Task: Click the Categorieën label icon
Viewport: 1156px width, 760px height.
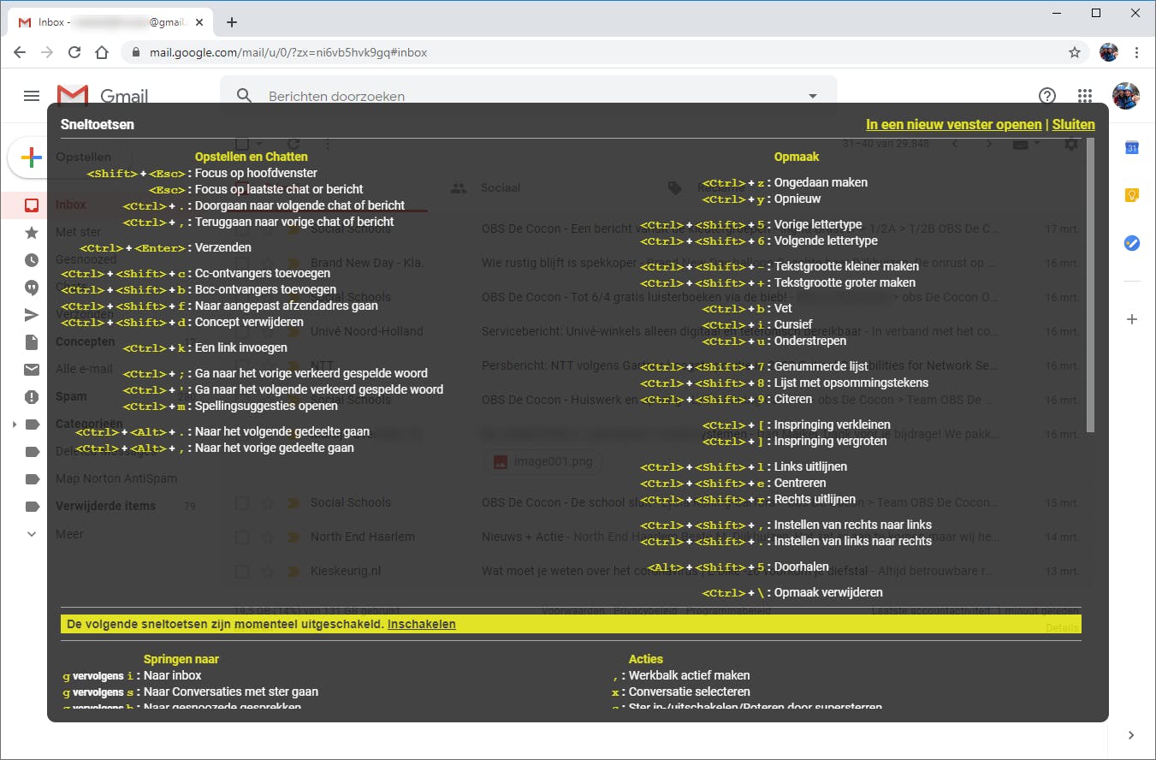Action: [x=33, y=424]
